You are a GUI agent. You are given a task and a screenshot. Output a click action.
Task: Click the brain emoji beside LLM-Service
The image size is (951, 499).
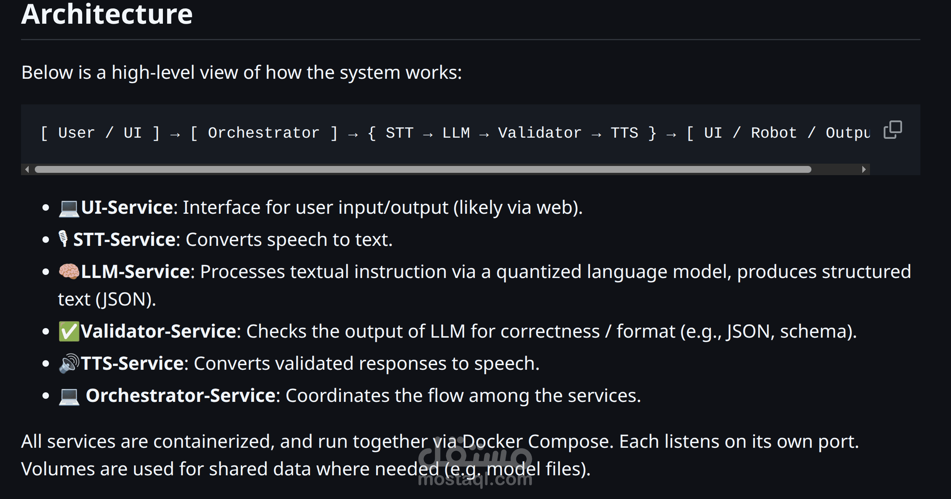69,271
